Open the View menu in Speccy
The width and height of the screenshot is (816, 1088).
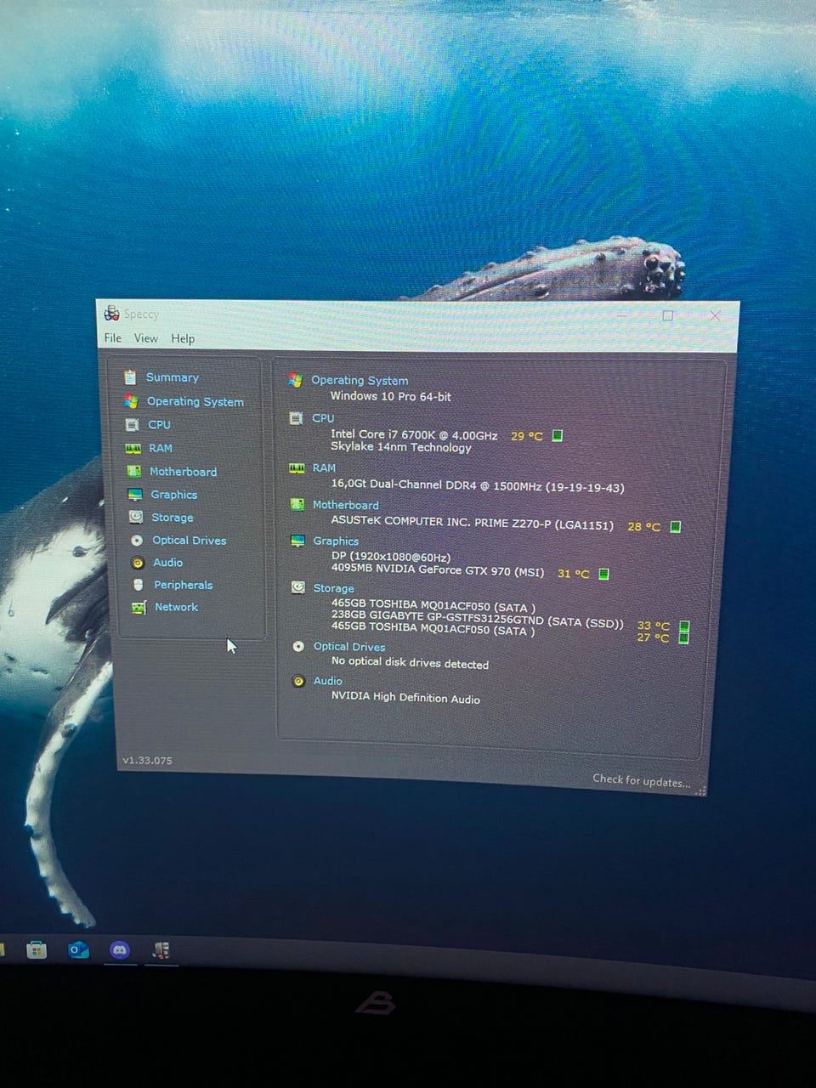click(145, 337)
